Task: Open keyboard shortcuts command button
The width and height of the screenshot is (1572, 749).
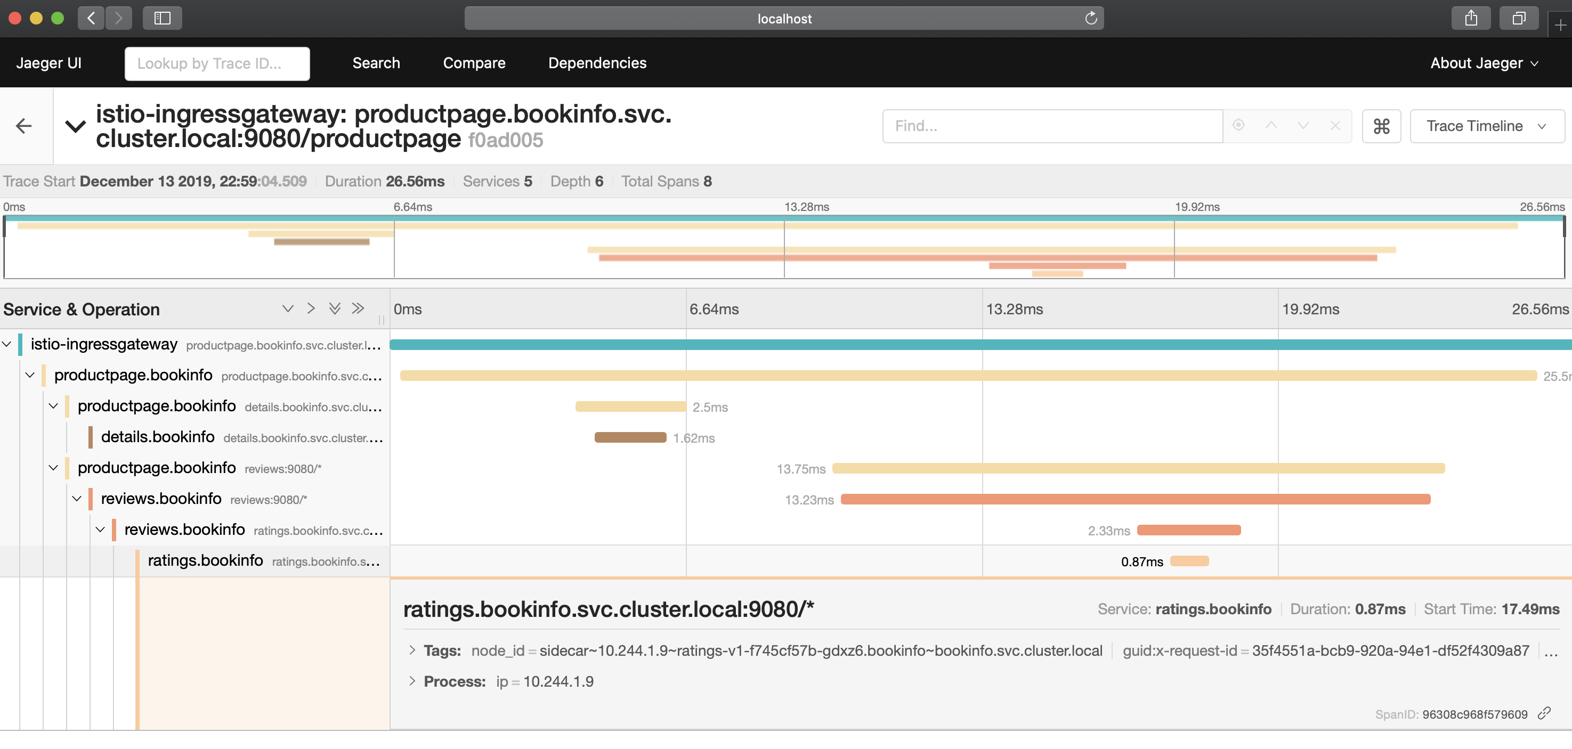Action: coord(1381,126)
